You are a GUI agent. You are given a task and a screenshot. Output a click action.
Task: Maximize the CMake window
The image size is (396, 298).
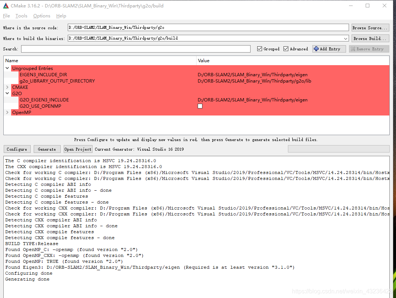[x=368, y=6]
